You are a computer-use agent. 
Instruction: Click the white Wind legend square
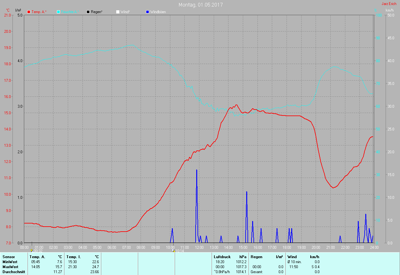(x=118, y=12)
